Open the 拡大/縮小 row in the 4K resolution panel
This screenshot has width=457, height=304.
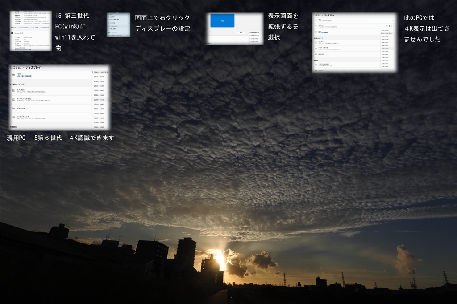(51, 91)
